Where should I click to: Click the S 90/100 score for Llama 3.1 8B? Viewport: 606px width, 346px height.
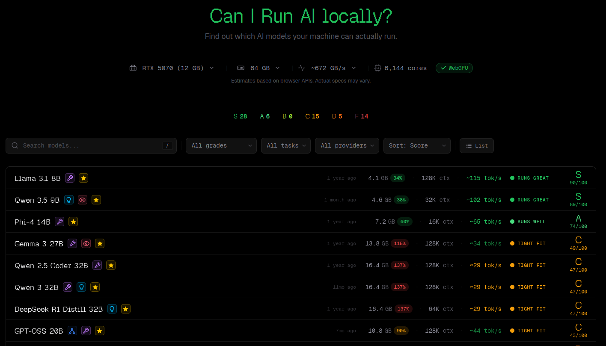coord(579,178)
